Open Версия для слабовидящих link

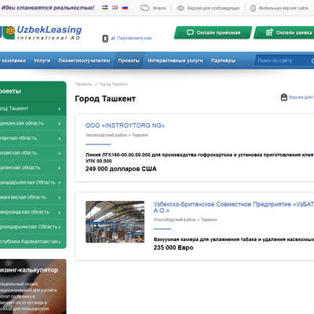(214, 8)
